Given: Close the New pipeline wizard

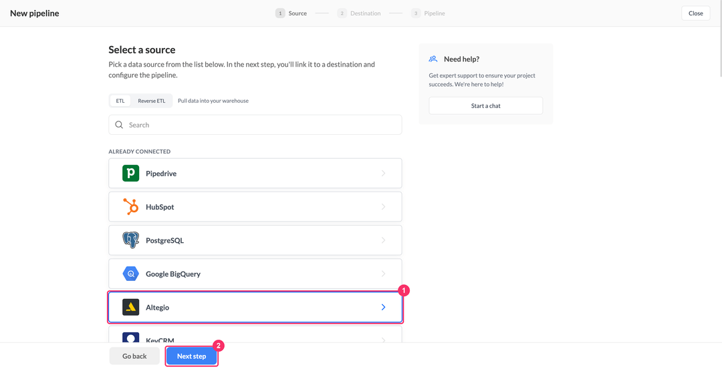Looking at the screenshot, I should 696,13.
